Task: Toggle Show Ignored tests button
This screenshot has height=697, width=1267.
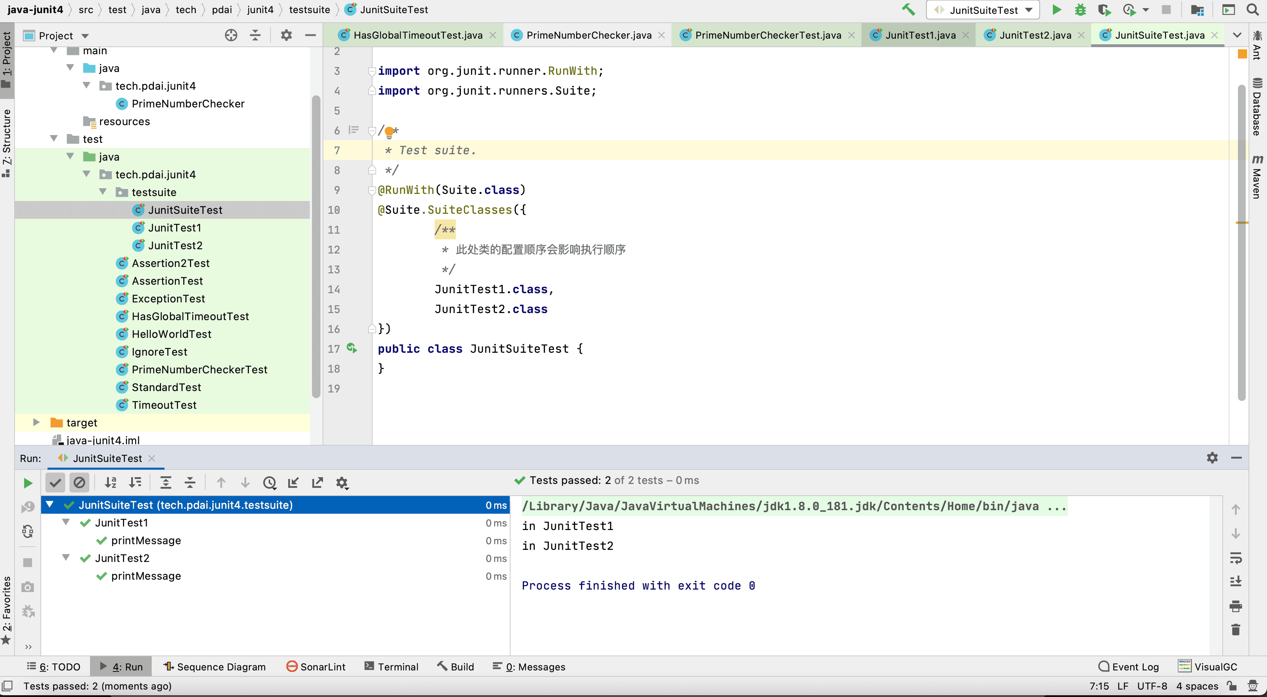Action: (79, 483)
